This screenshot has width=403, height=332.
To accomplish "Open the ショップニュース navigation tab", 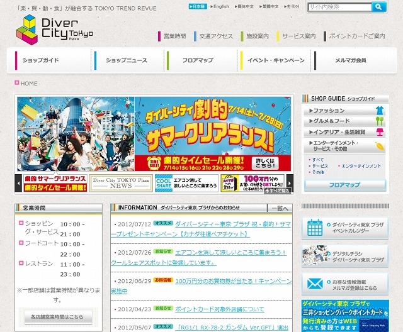I will coord(127,60).
